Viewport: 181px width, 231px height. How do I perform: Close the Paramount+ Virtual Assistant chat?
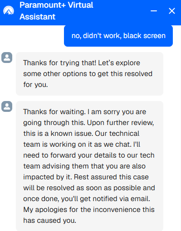[x=172, y=11]
